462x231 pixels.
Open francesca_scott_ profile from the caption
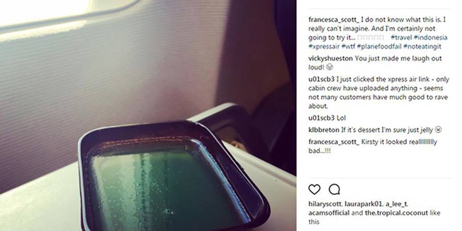point(334,20)
